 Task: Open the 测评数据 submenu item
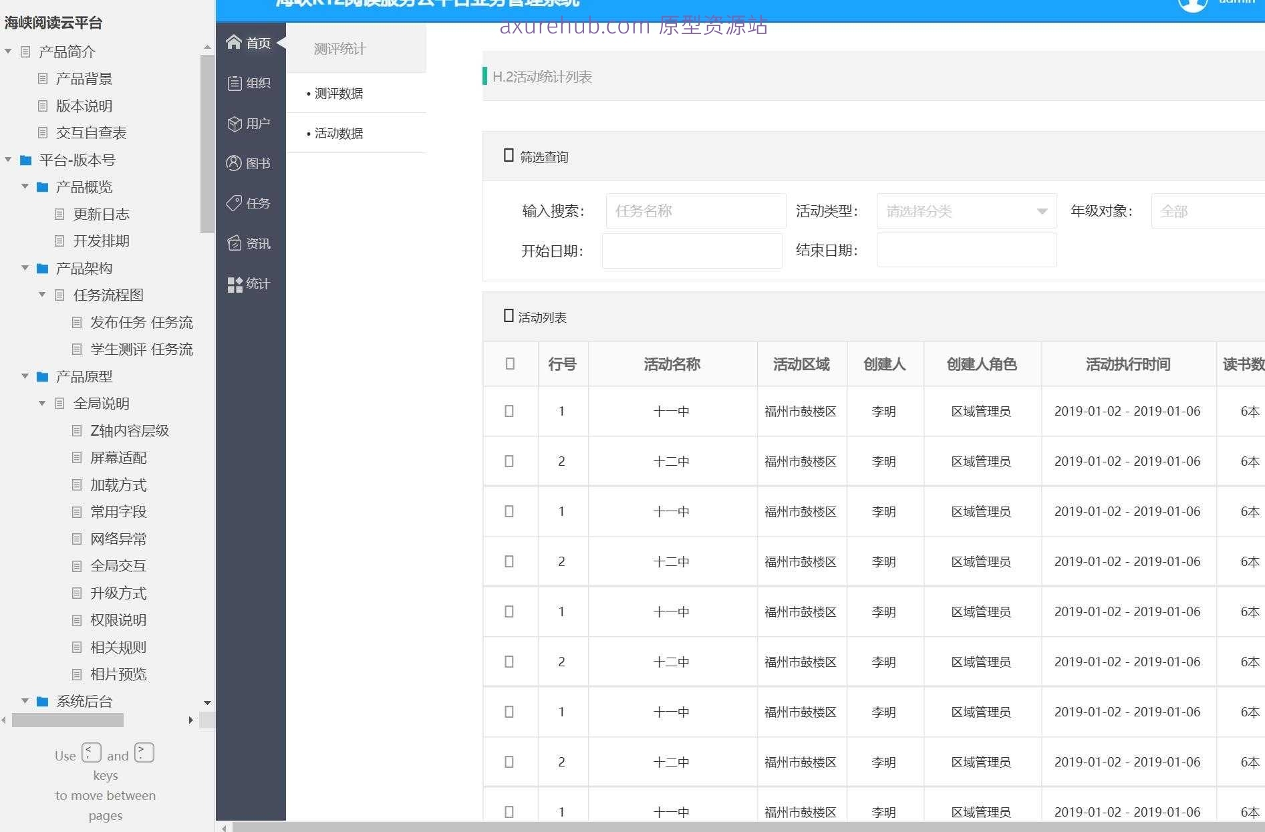[x=338, y=94]
